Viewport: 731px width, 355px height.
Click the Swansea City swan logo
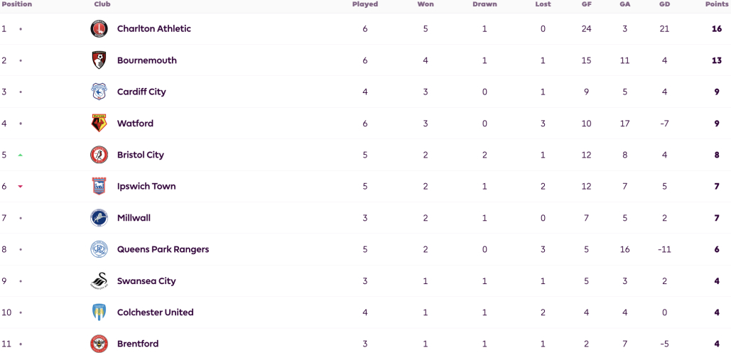tap(99, 281)
